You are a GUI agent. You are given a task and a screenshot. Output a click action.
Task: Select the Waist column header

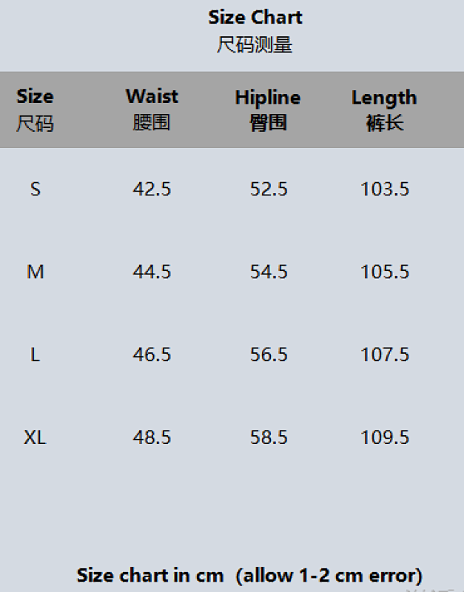(152, 110)
